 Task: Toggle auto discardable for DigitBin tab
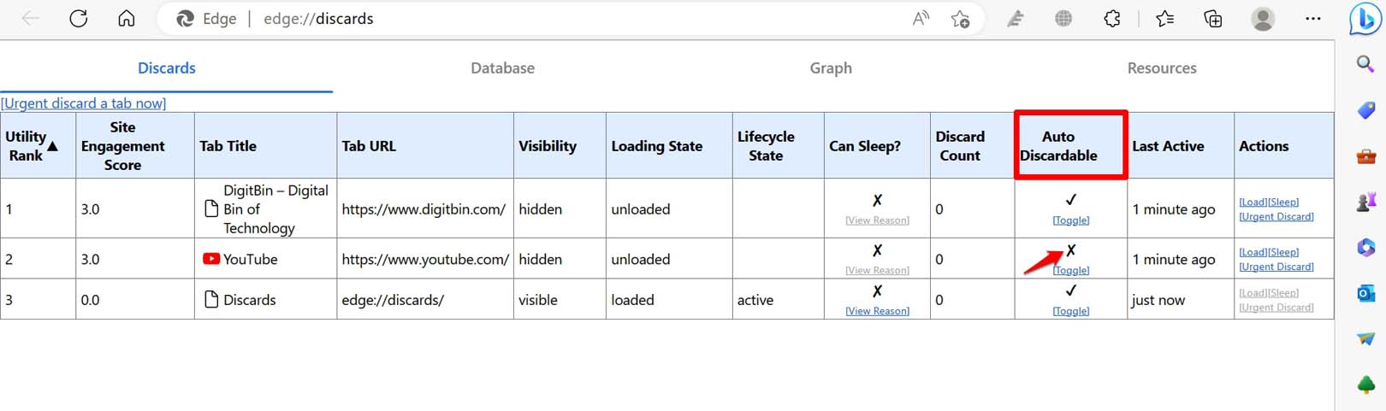pyautogui.click(x=1070, y=220)
